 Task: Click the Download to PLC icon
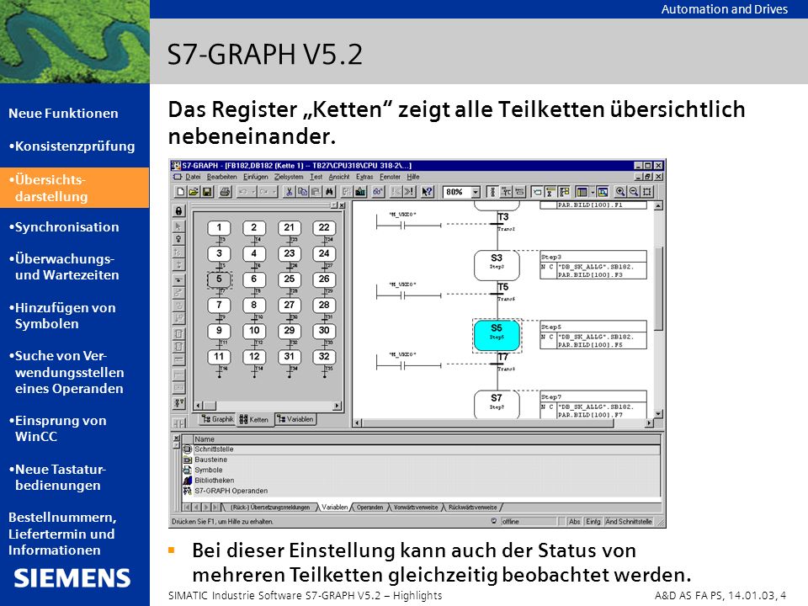pyautogui.click(x=361, y=192)
